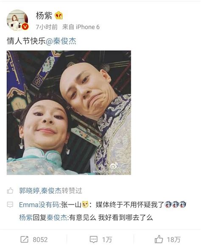This screenshot has height=247, width=201.
Task: Tap the gold crown membership icon
Action: pyautogui.click(x=59, y=15)
